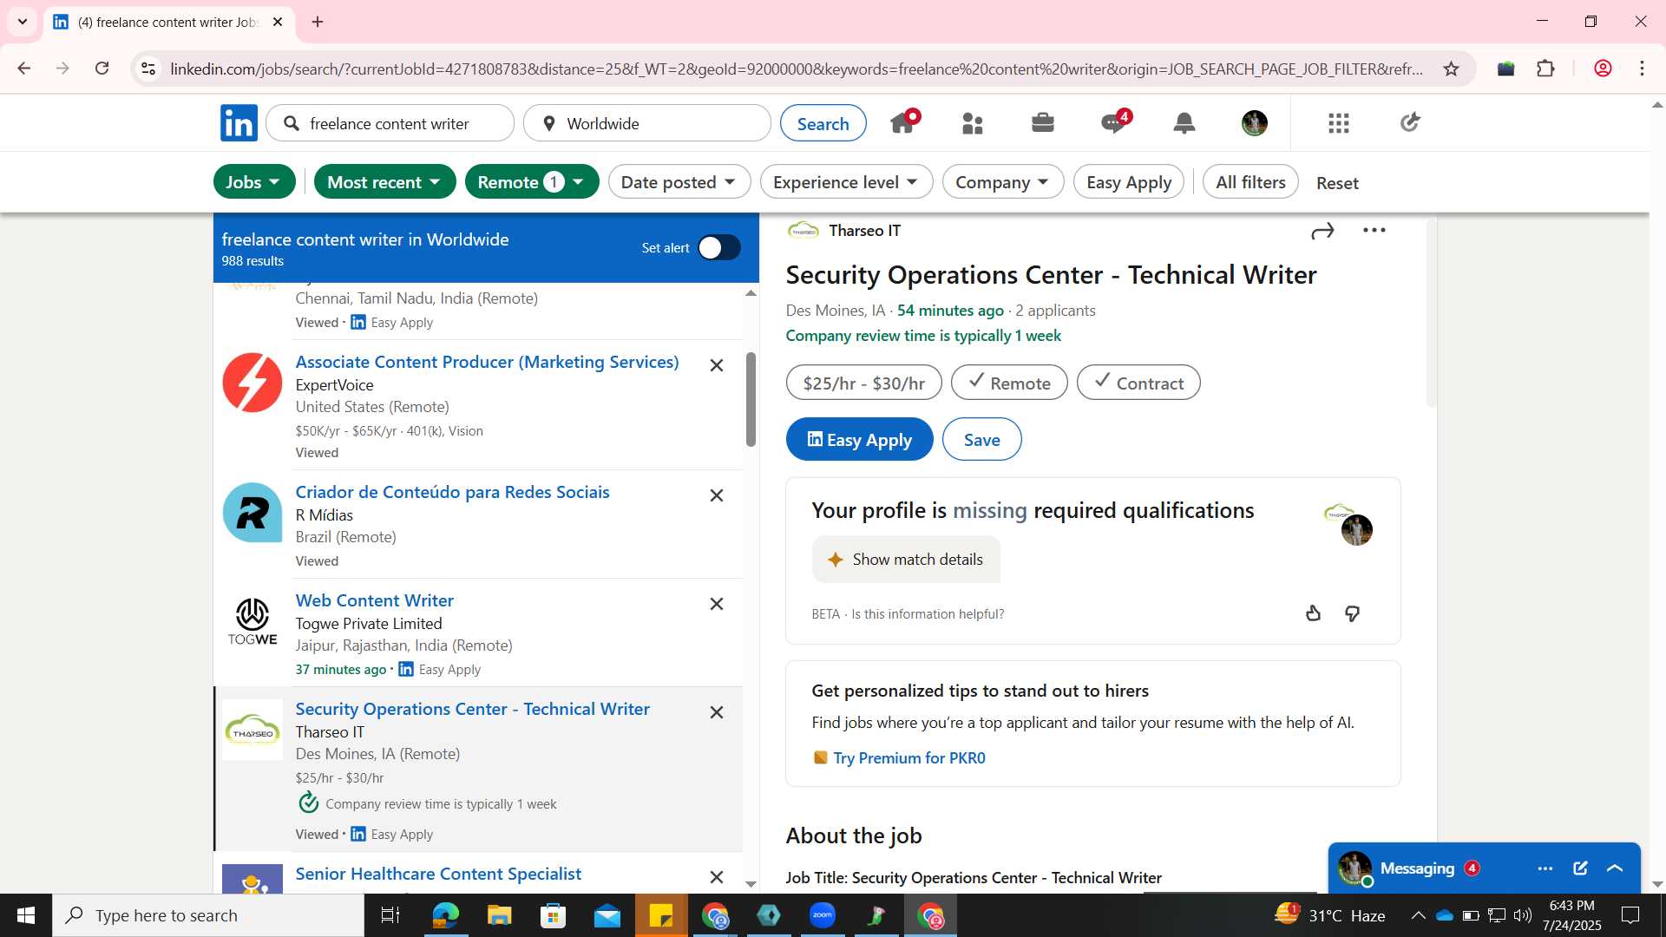Open All filters panel
The width and height of the screenshot is (1666, 937).
pos(1250,182)
